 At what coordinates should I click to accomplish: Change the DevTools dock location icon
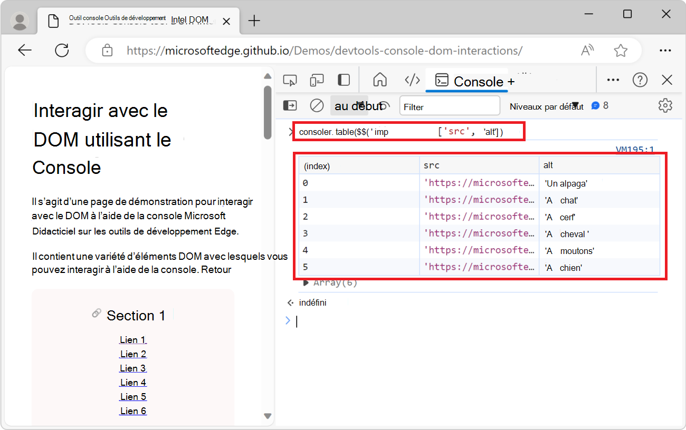(x=344, y=80)
